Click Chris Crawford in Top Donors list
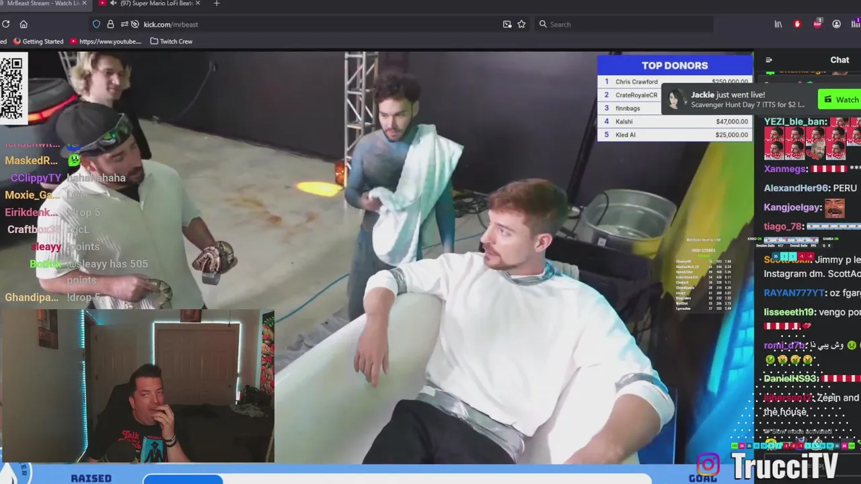Image resolution: width=861 pixels, height=484 pixels. tap(636, 82)
